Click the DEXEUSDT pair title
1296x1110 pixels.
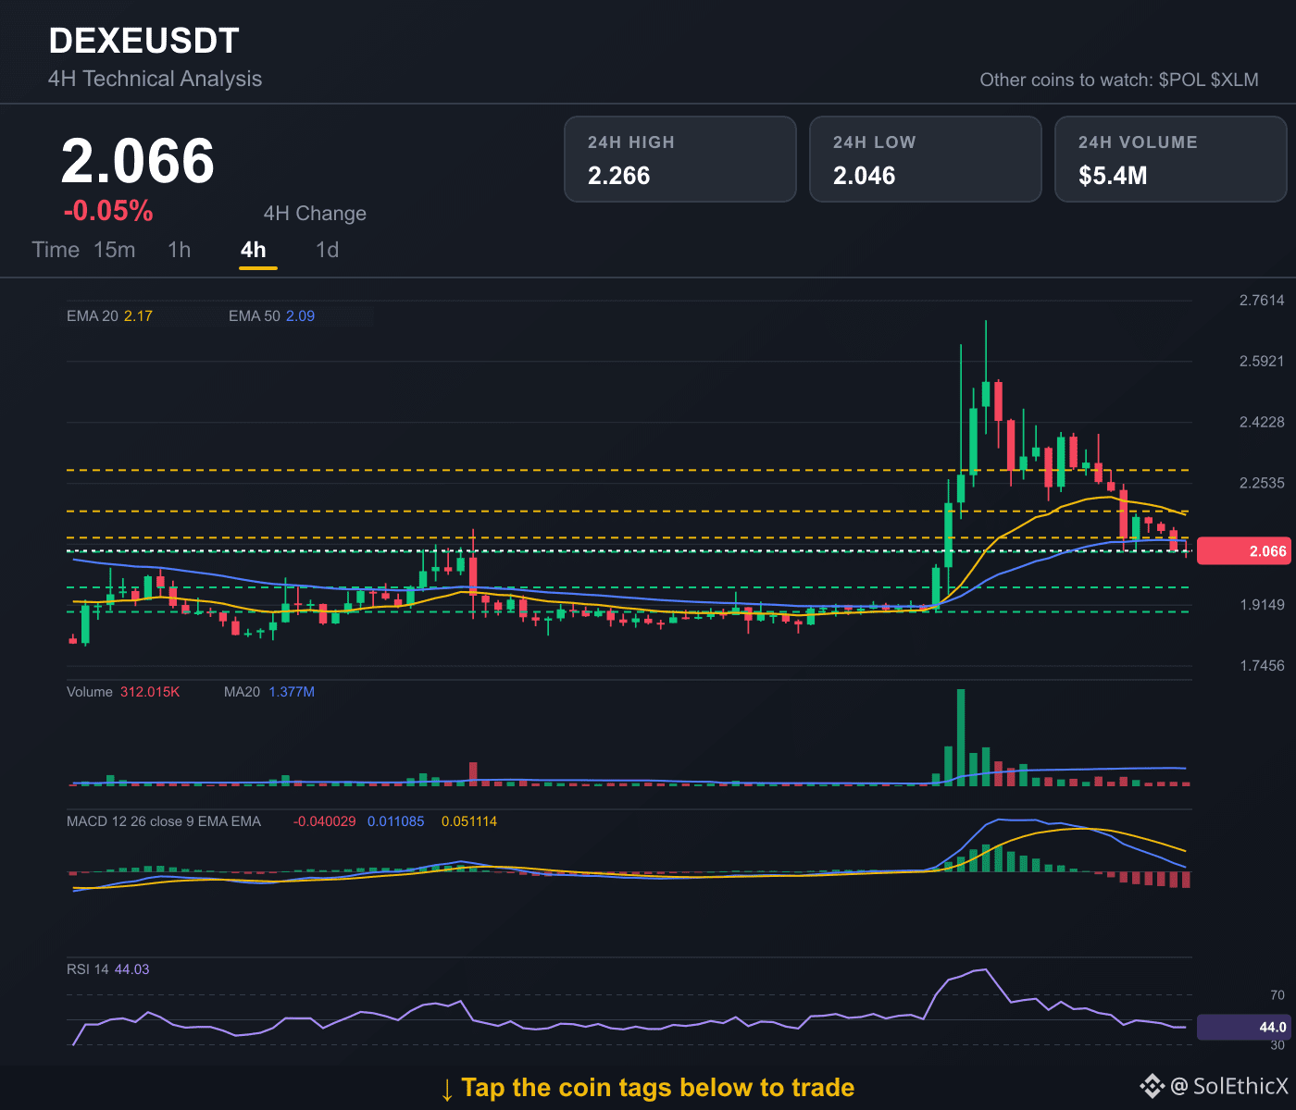click(143, 41)
